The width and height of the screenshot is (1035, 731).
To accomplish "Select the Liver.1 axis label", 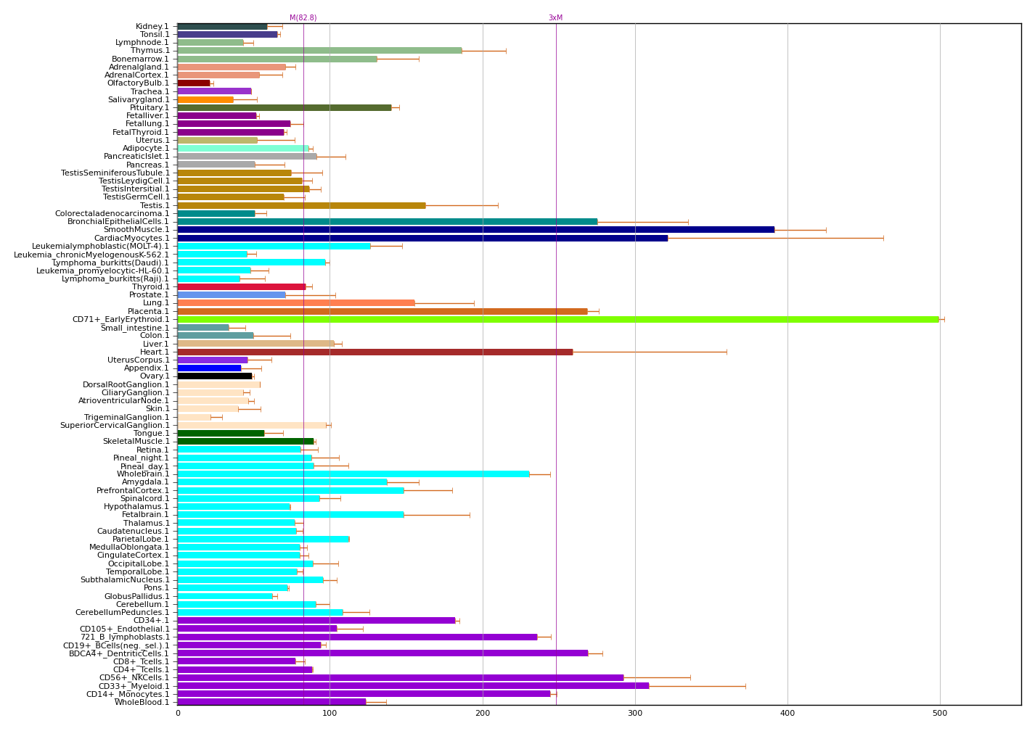I will pyautogui.click(x=156, y=344).
